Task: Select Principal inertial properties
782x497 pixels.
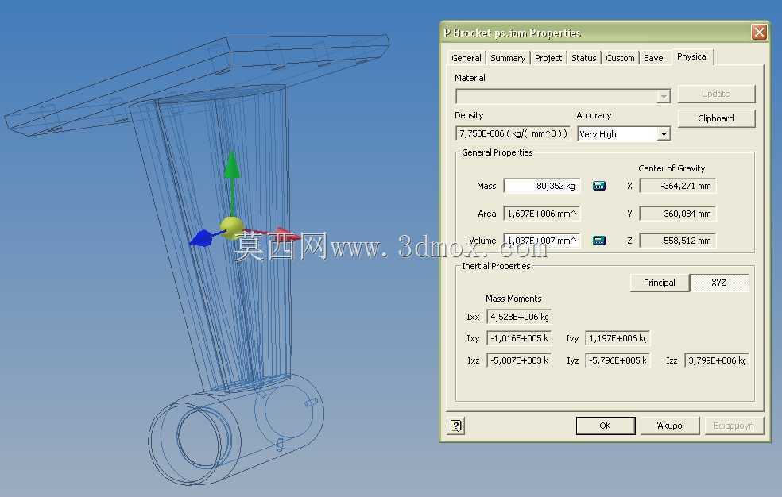Action: click(x=660, y=283)
